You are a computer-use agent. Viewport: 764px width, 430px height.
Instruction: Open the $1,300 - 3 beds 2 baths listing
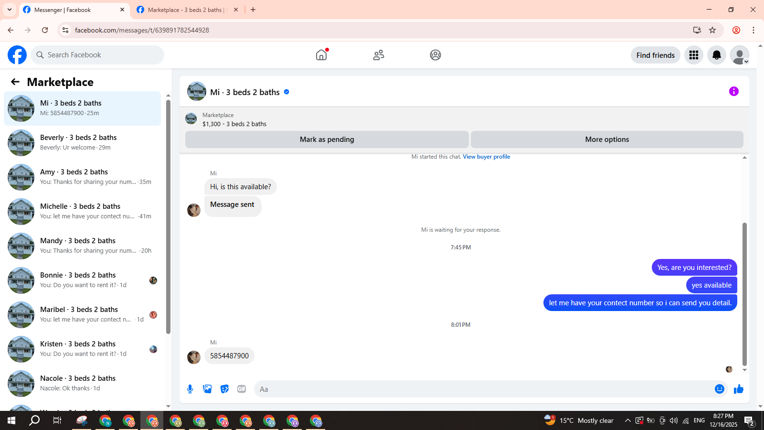pos(234,124)
